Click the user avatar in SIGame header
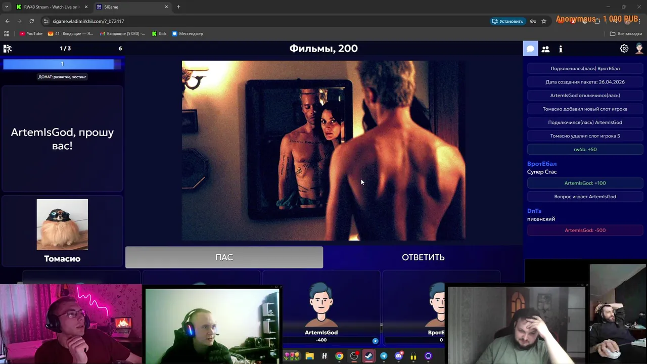This screenshot has width=647, height=364. (x=639, y=49)
